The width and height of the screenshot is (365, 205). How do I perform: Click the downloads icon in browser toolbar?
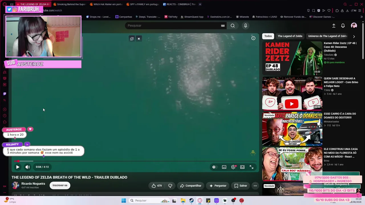coord(347,11)
